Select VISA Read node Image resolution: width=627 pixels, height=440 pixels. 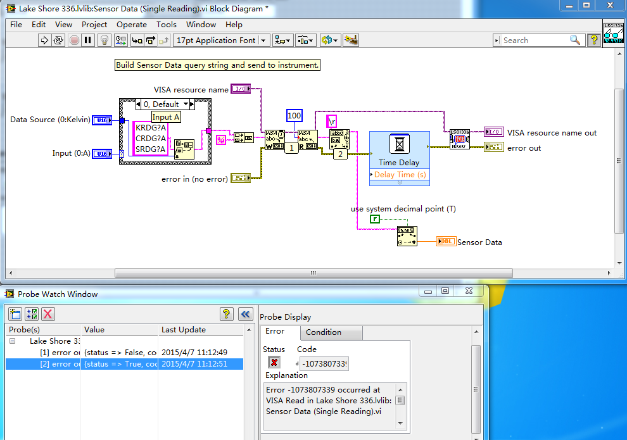308,140
